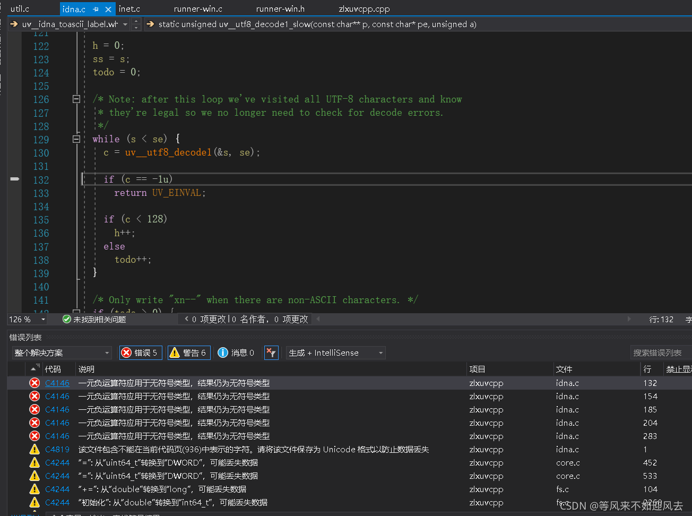Click the clear filters funnel icon
The width and height of the screenshot is (692, 516).
pos(271,352)
